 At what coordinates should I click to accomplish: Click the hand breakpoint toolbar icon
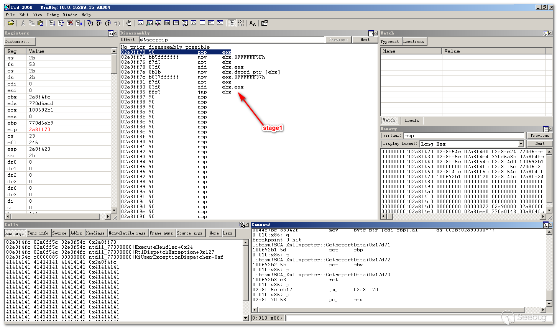[x=129, y=23]
